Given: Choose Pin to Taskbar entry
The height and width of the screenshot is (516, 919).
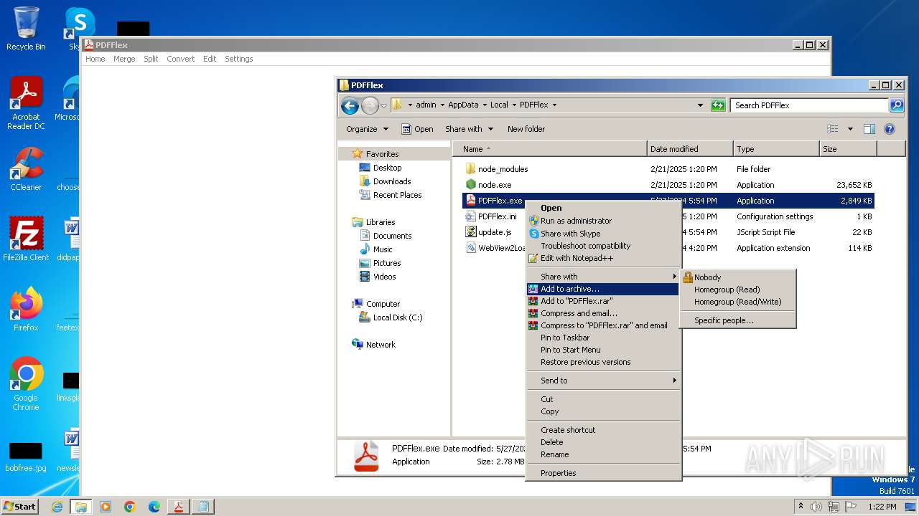Looking at the screenshot, I should [x=603, y=338].
